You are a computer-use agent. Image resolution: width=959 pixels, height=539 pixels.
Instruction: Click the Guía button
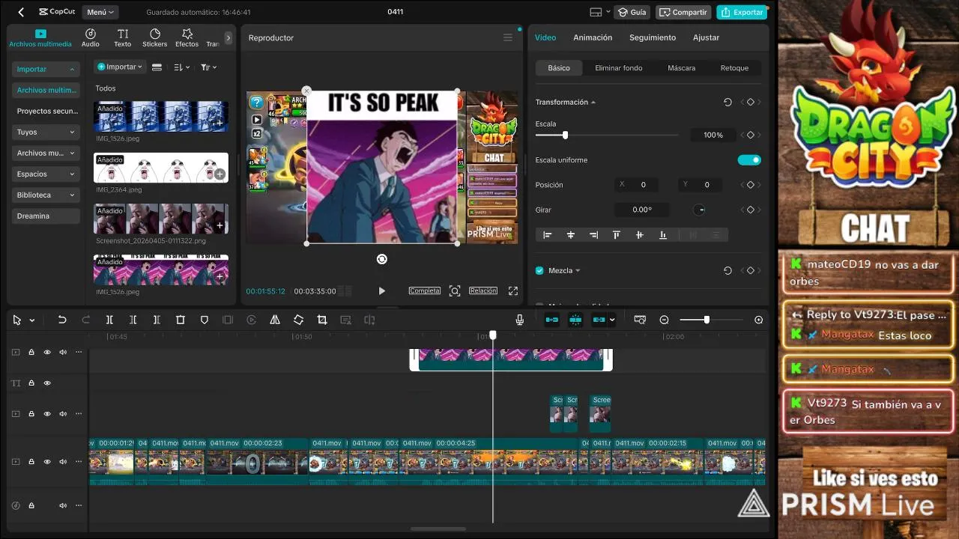pos(632,12)
